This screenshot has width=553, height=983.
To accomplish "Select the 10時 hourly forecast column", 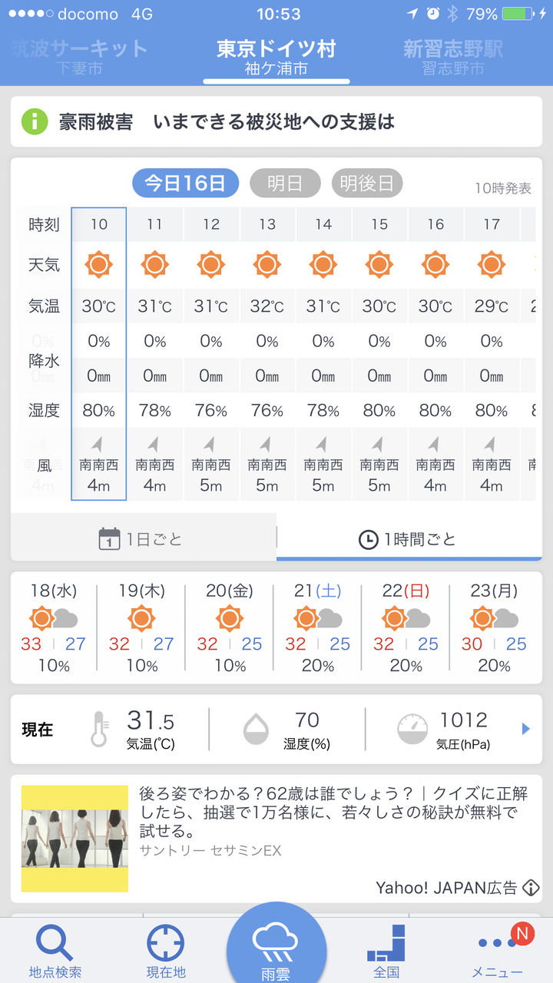I will [99, 353].
